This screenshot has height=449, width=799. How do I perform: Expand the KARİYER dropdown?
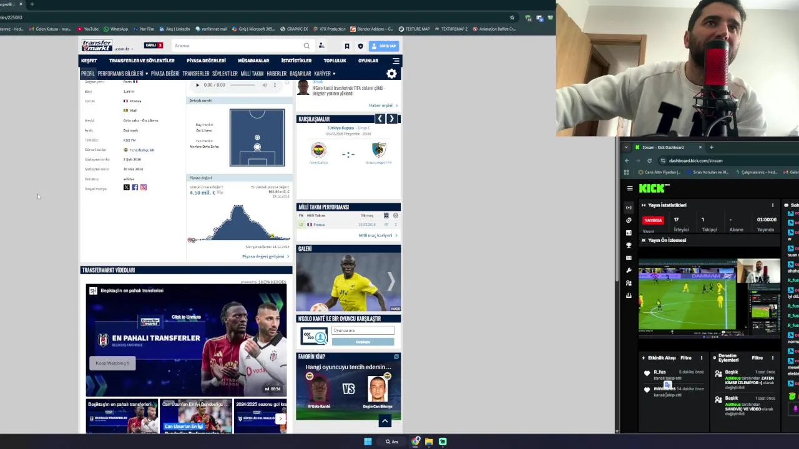325,74
